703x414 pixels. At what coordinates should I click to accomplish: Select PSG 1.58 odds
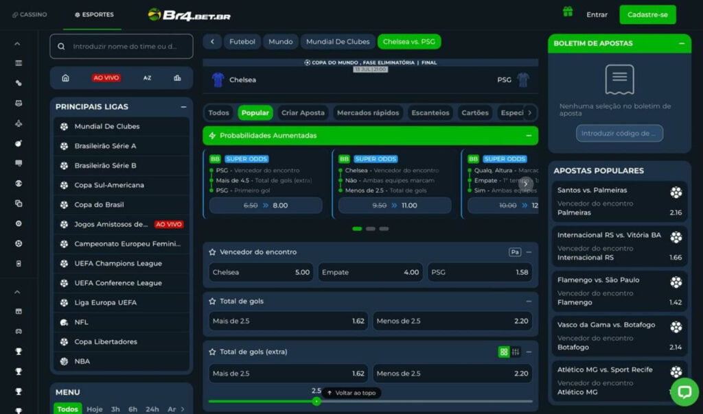[x=480, y=272]
